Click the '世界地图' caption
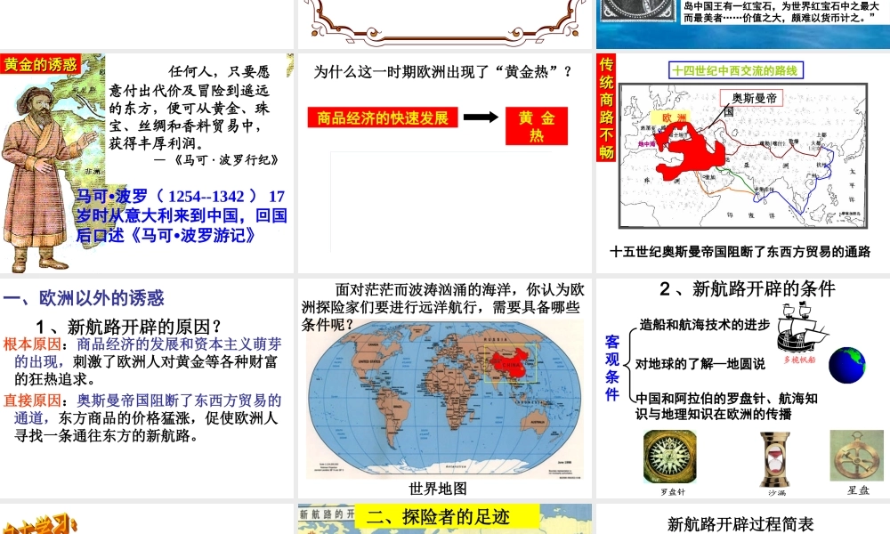890x534 pixels. [x=438, y=489]
